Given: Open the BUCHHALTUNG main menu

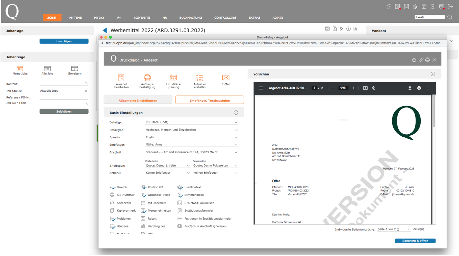Looking at the screenshot, I should 190,17.
